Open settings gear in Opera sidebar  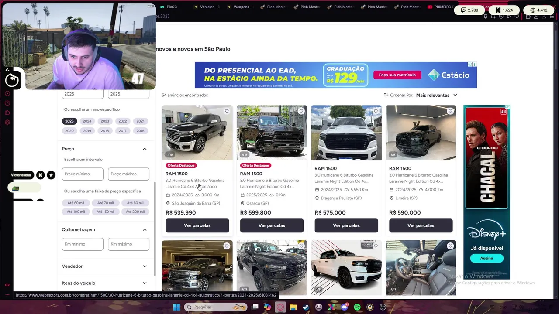click(7, 123)
